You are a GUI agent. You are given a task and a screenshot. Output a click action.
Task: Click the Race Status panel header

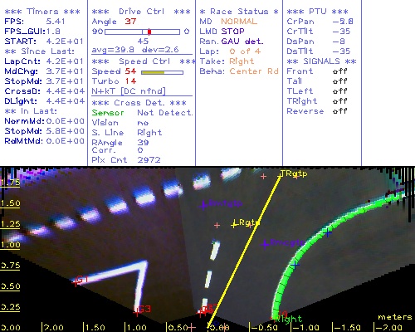[239, 12]
